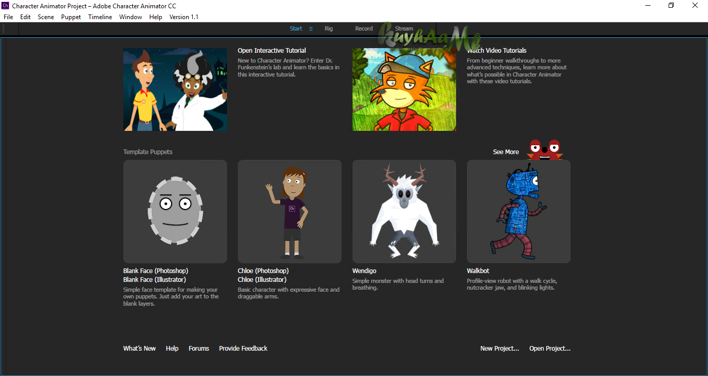Select the Chloe puppet thumbnail
The width and height of the screenshot is (708, 376).
pos(290,212)
